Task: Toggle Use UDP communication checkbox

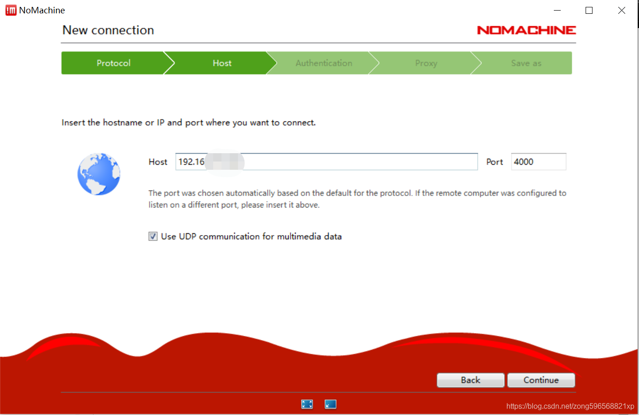Action: [x=153, y=236]
